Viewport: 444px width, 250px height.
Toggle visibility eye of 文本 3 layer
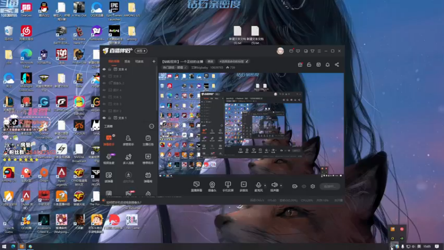[x=104, y=104]
